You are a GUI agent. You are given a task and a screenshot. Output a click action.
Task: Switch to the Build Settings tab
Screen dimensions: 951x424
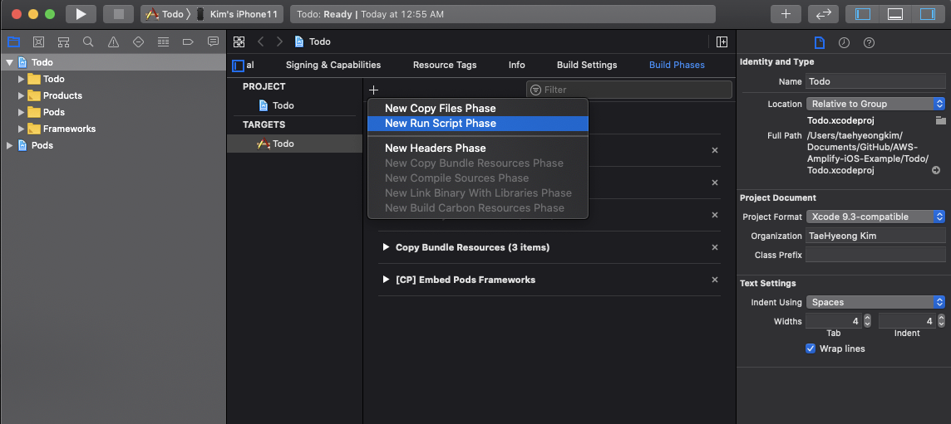(587, 65)
